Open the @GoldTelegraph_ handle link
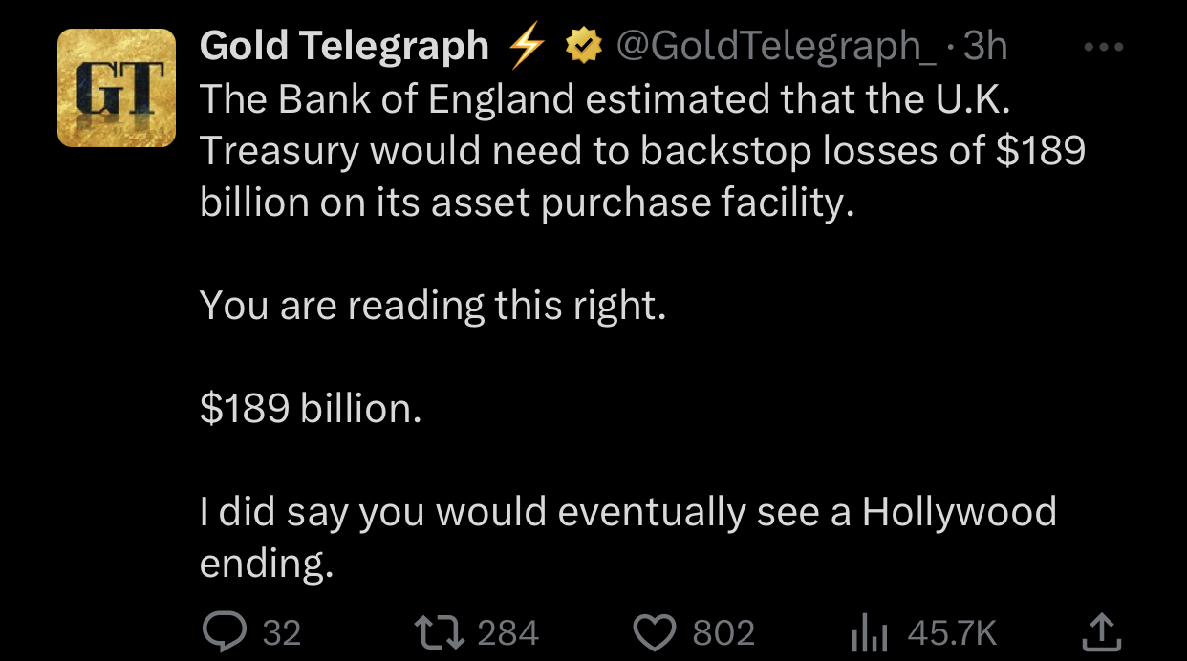 [776, 46]
